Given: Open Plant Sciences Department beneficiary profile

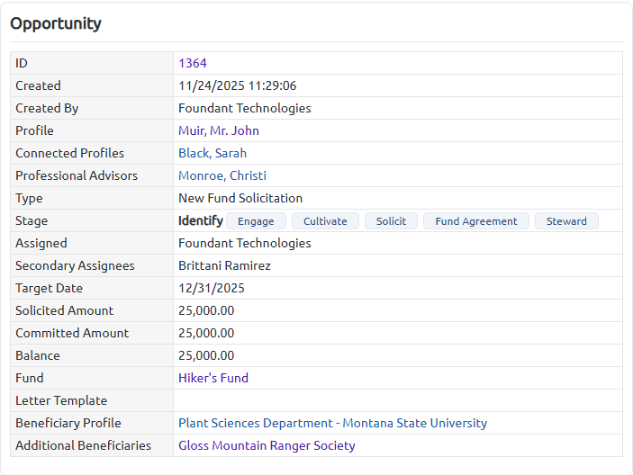Looking at the screenshot, I should 332,423.
